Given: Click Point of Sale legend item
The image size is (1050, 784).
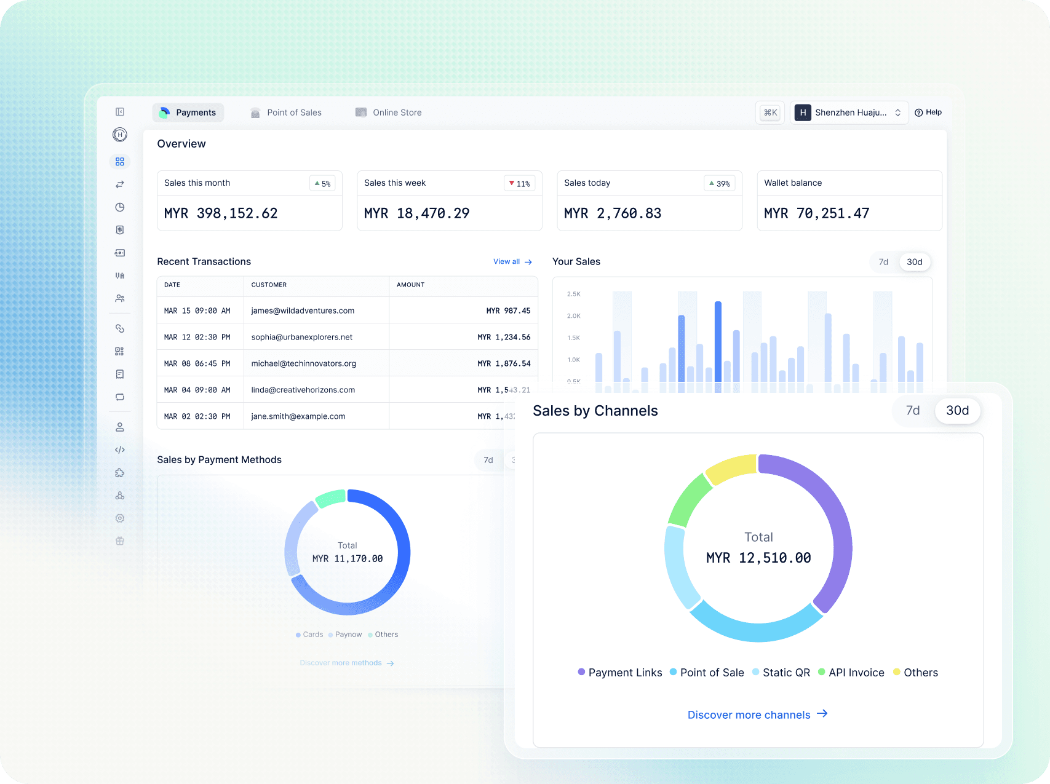Looking at the screenshot, I should pos(707,673).
